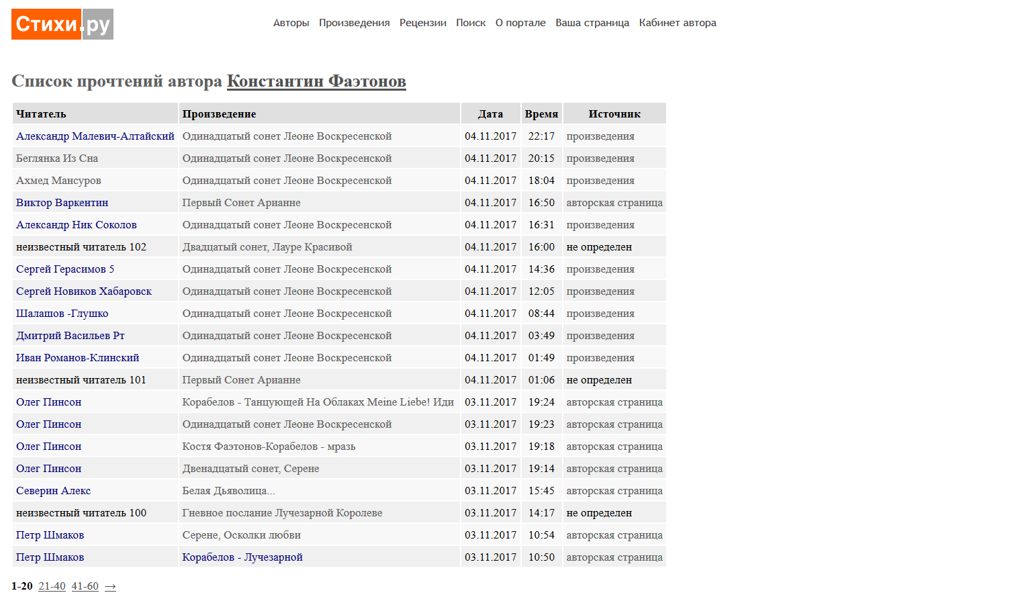Select неизвестный читатель 102 cell
The image size is (1018, 603).
[x=95, y=247]
